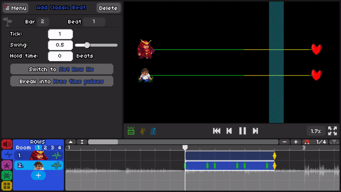Click the Tick input field

click(60, 34)
